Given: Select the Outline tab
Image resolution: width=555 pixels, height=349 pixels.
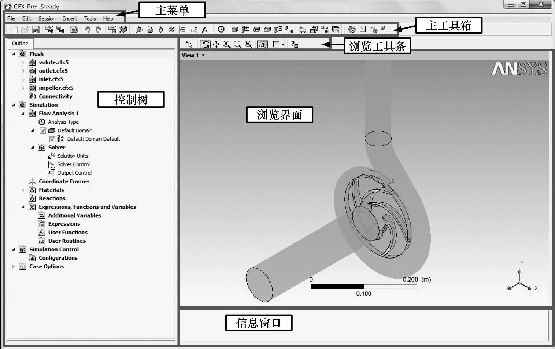Looking at the screenshot, I should point(20,43).
